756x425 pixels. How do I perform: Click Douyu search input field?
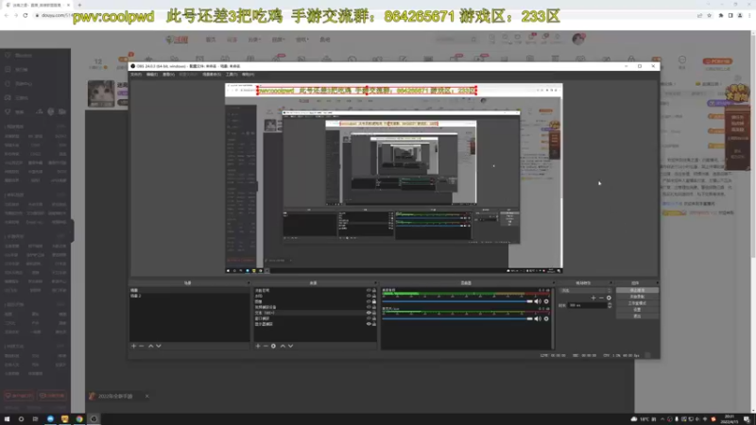(x=453, y=40)
